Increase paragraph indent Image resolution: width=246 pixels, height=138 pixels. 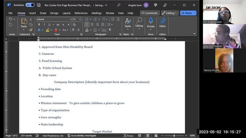point(118,19)
